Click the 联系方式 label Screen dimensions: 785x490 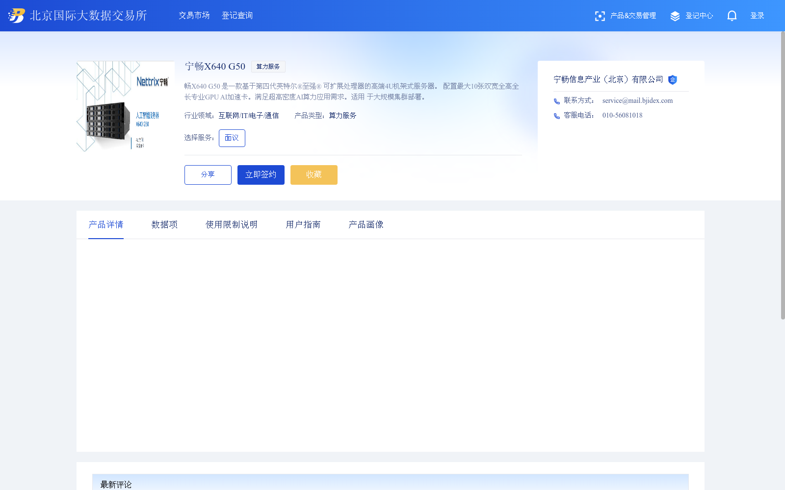point(579,100)
